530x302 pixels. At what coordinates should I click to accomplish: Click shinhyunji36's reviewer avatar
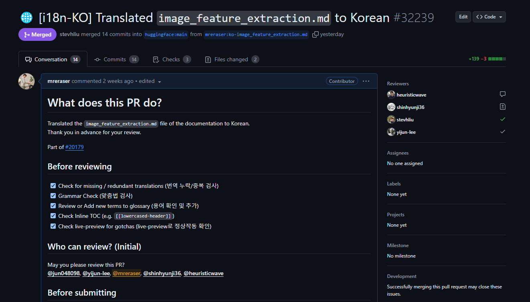(391, 107)
